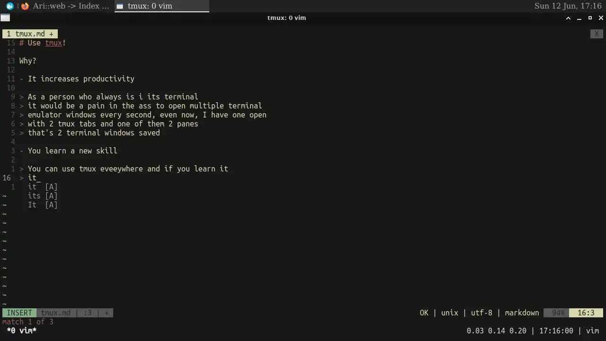Viewport: 606px width, 341px height.
Task: Click the underlined tmux word in the heading
Action: (53, 43)
